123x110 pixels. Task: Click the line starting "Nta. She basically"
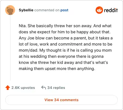tap(65, 26)
